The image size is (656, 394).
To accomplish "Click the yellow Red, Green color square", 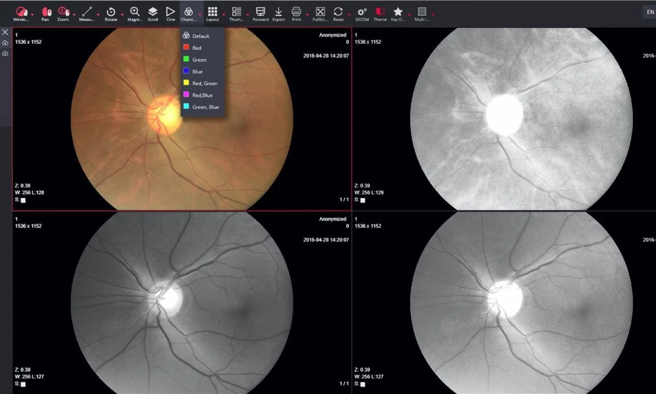I will click(x=186, y=83).
